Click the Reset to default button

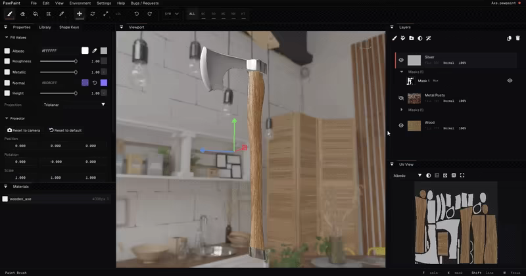(65, 130)
